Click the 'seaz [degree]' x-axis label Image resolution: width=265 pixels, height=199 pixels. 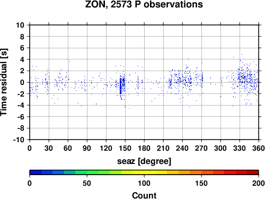tap(144, 161)
